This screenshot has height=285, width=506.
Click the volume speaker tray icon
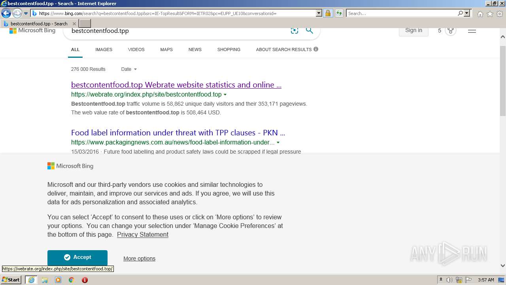[449, 280]
